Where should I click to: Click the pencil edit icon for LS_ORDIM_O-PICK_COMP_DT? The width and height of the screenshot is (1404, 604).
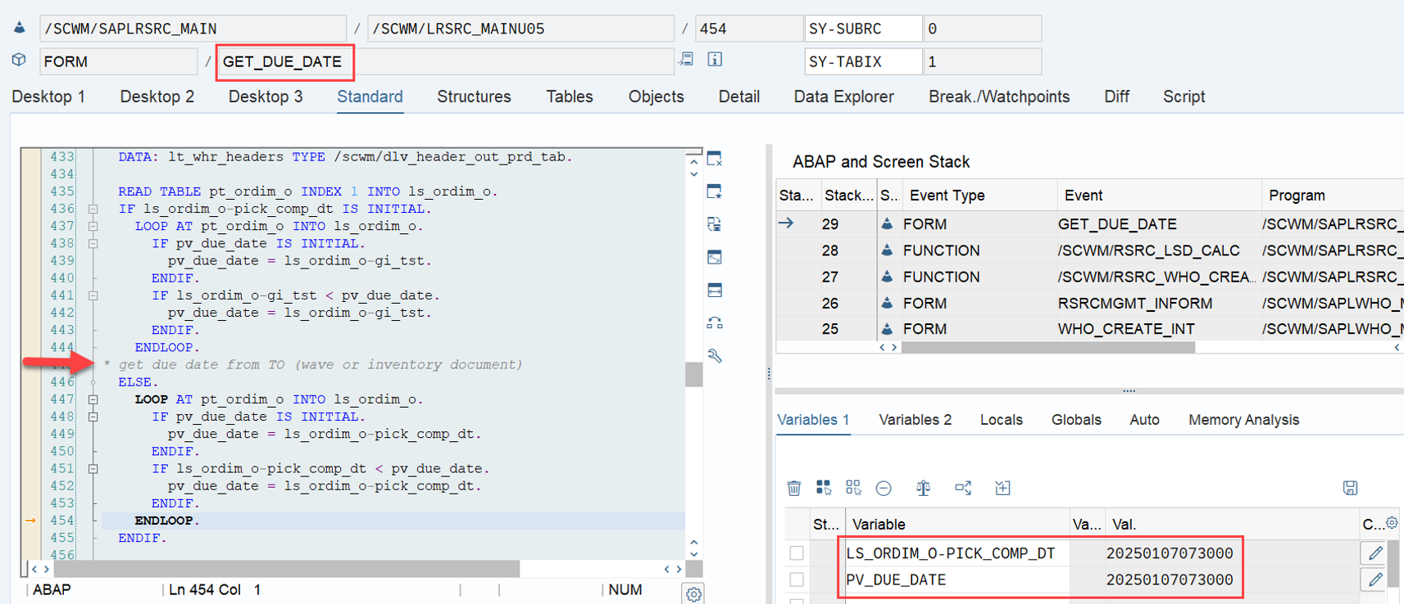coord(1375,553)
